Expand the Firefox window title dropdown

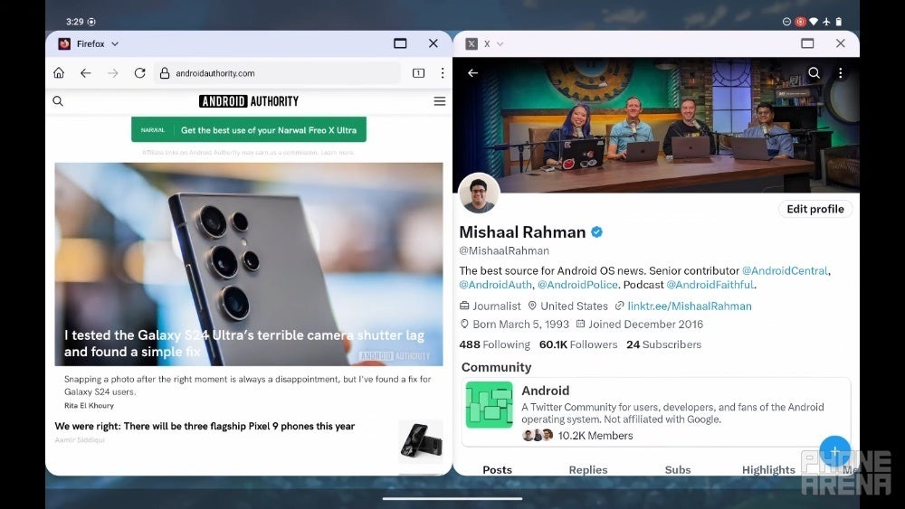[115, 43]
